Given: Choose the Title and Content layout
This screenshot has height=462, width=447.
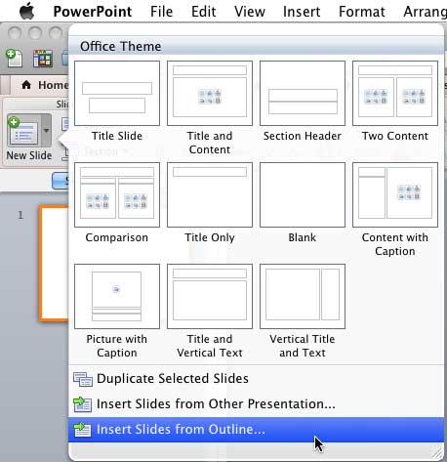Looking at the screenshot, I should [x=210, y=93].
